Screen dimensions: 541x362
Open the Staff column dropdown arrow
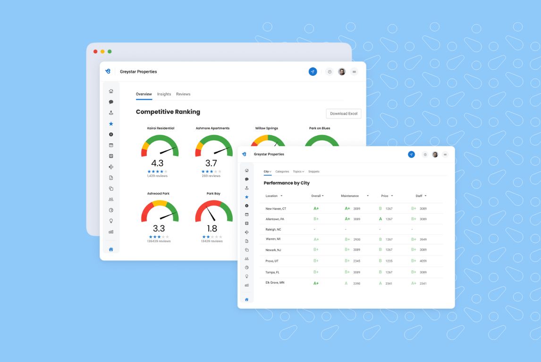pos(425,196)
